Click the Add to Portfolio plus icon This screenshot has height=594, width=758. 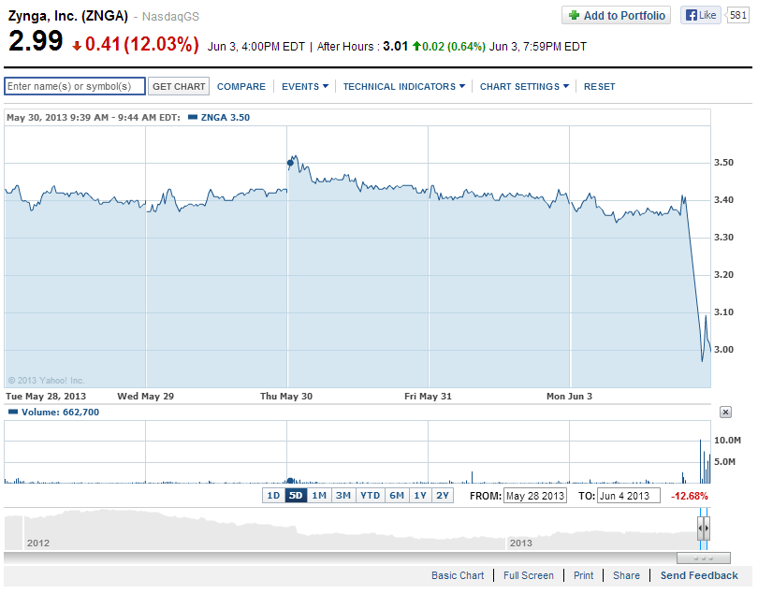point(573,16)
